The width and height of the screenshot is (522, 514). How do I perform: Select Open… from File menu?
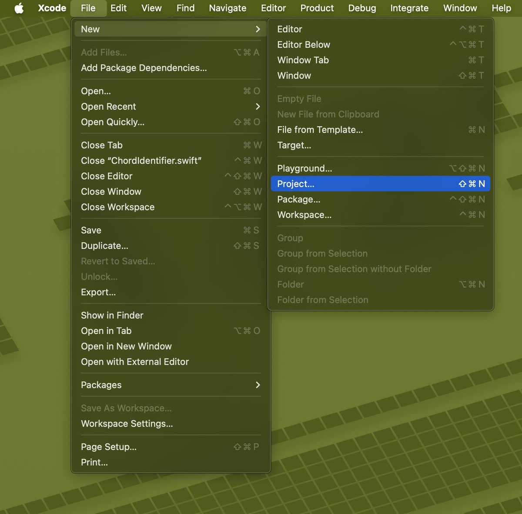point(171,91)
